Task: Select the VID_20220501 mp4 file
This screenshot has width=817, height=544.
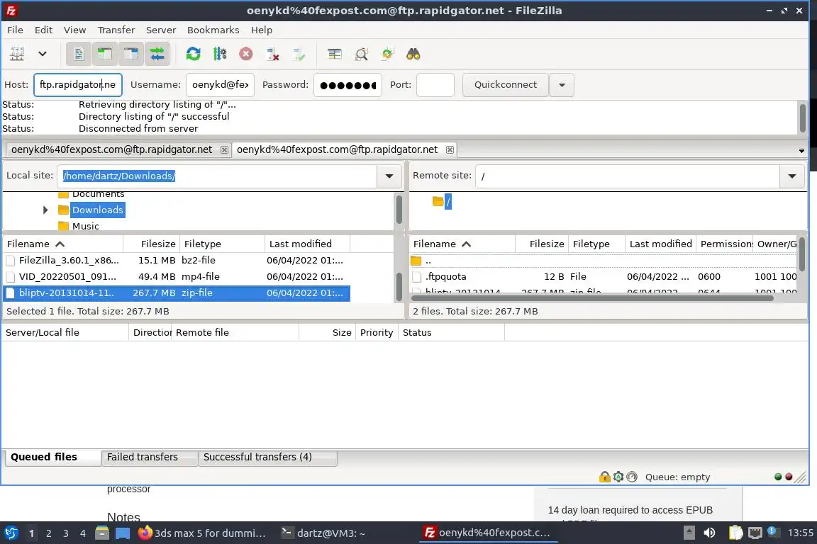Action: pyautogui.click(x=176, y=276)
